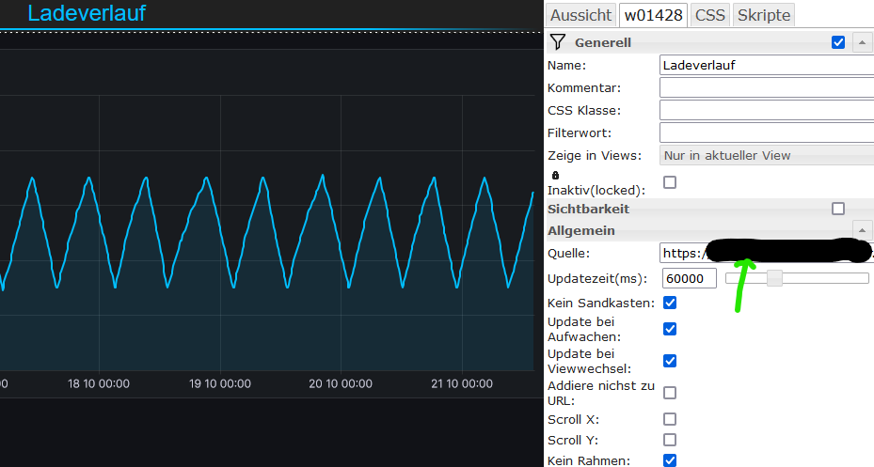Collapse the Generell section arrow
The width and height of the screenshot is (874, 467).
point(863,42)
